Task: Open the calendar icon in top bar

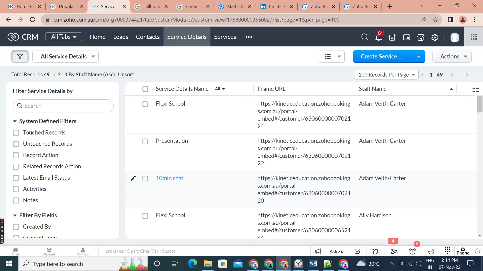Action: 406,37
